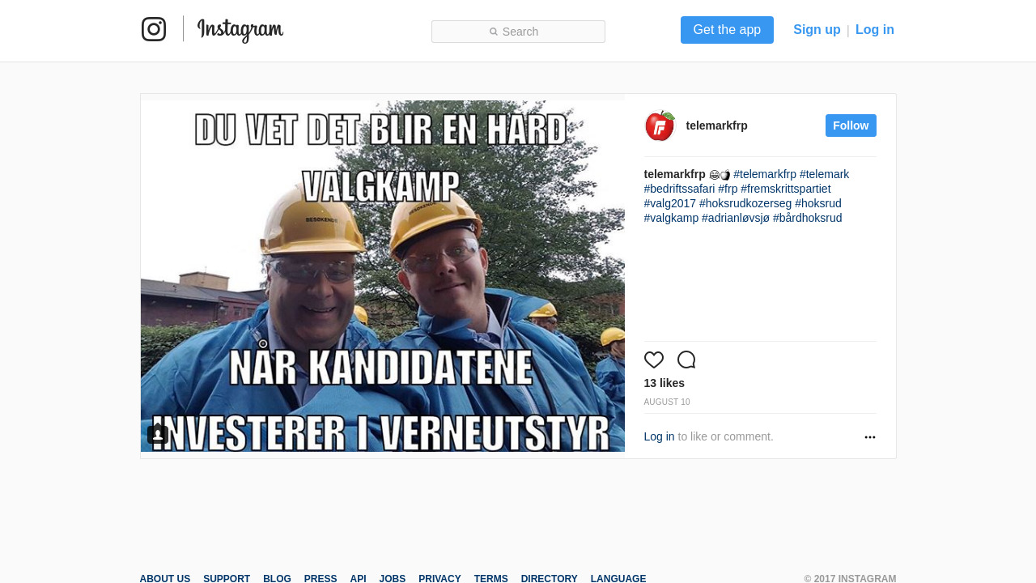This screenshot has height=583, width=1036.
Task: Like the post with heart icon
Action: [654, 360]
